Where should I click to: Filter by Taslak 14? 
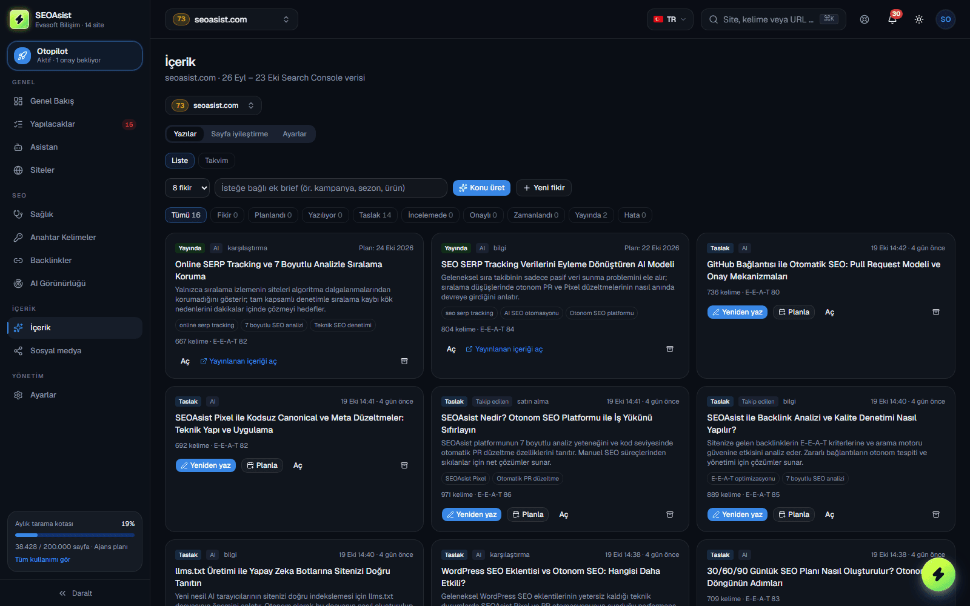(375, 215)
